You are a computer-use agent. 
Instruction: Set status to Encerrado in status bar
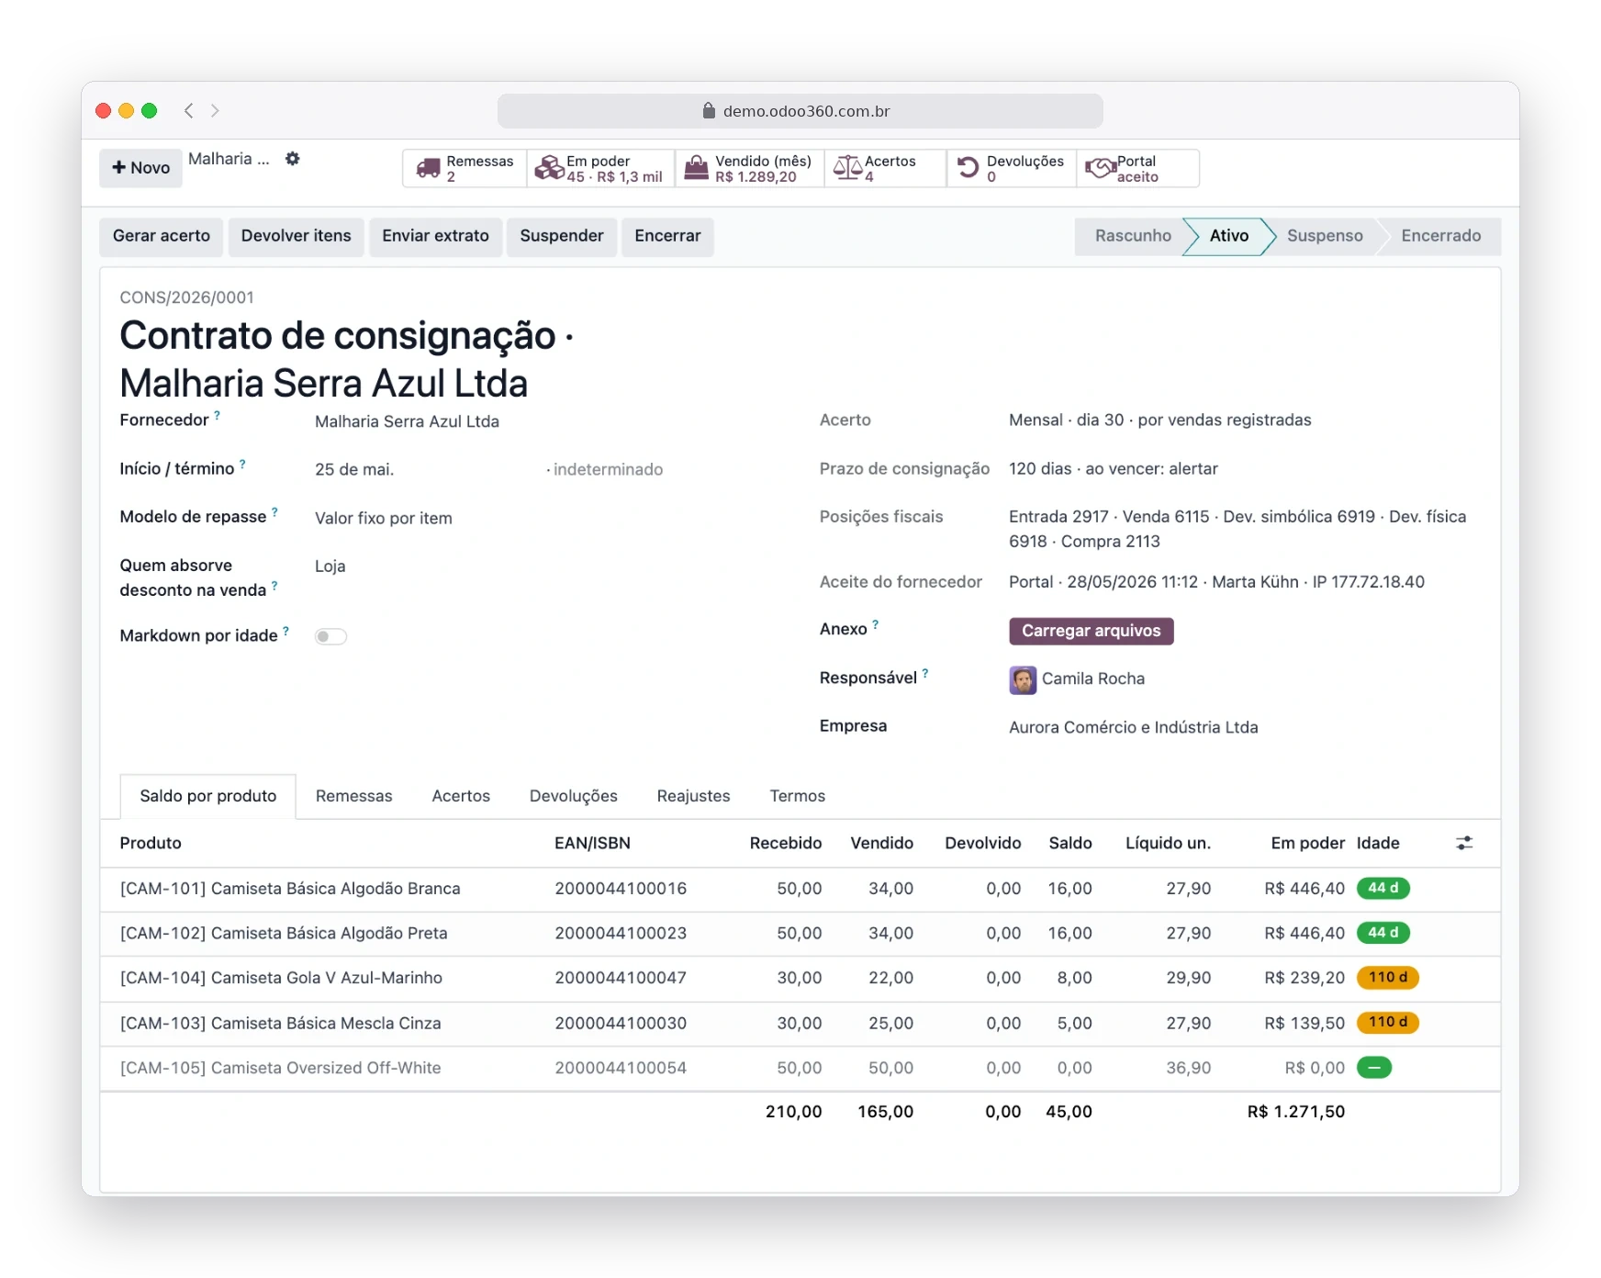(x=1440, y=236)
